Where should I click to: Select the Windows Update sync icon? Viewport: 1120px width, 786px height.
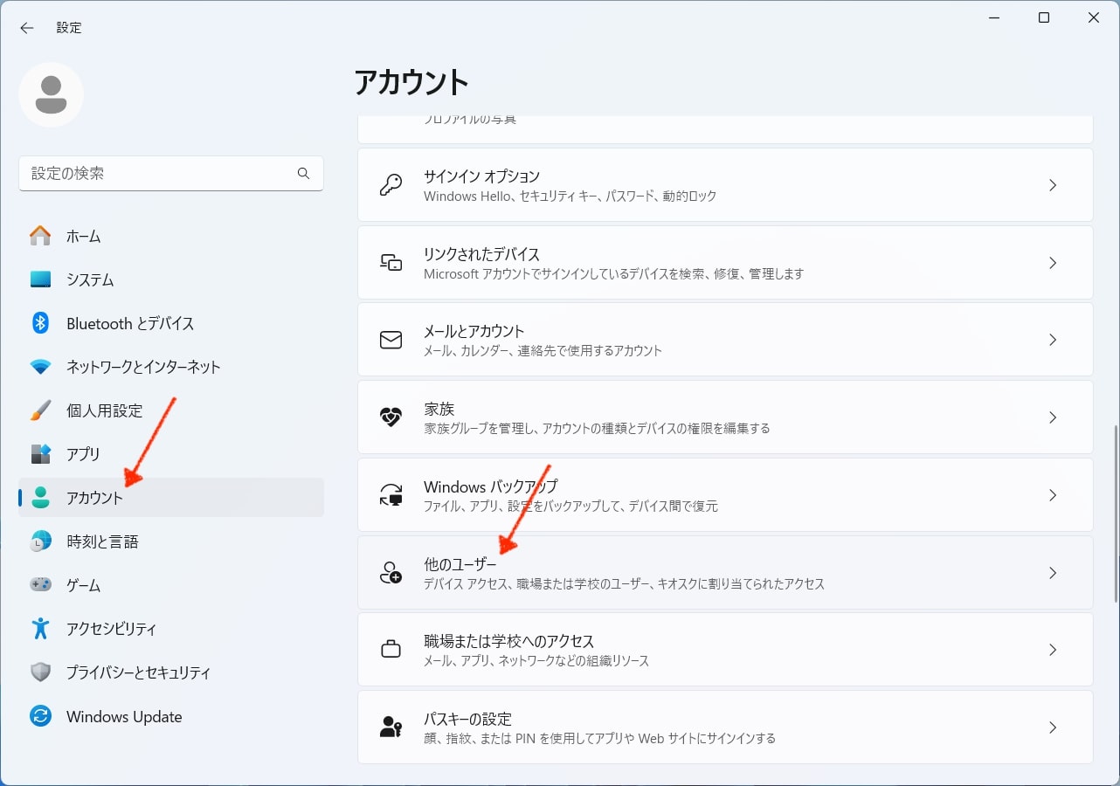(x=40, y=716)
